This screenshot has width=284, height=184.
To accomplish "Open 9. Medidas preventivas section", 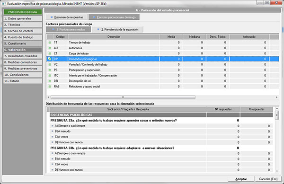I will (23, 69).
